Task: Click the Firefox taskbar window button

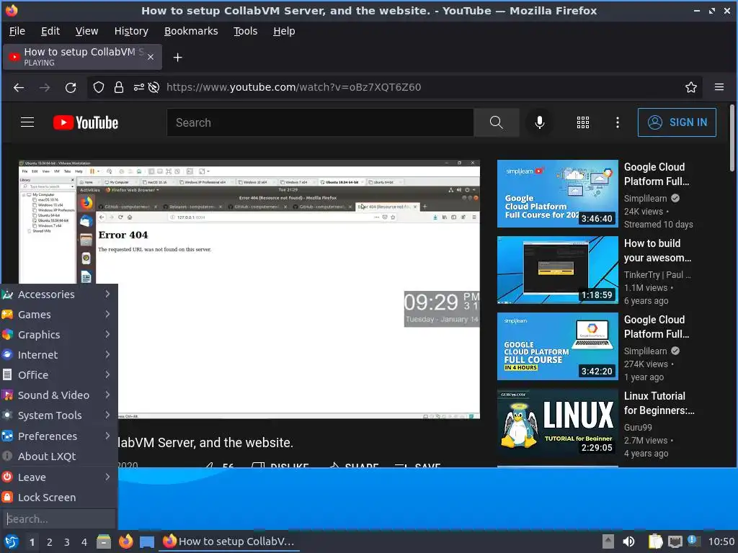Action: coord(230,541)
